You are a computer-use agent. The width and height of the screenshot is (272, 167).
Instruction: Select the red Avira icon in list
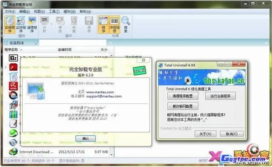click(x=13, y=86)
